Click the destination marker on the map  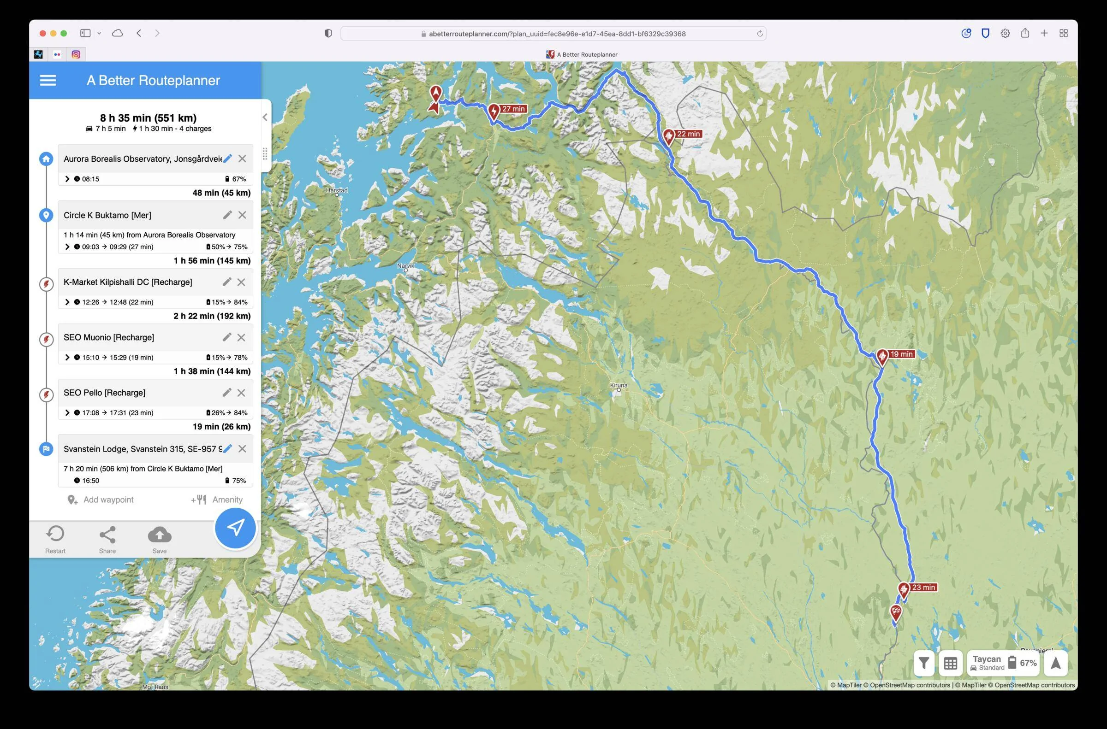point(896,612)
